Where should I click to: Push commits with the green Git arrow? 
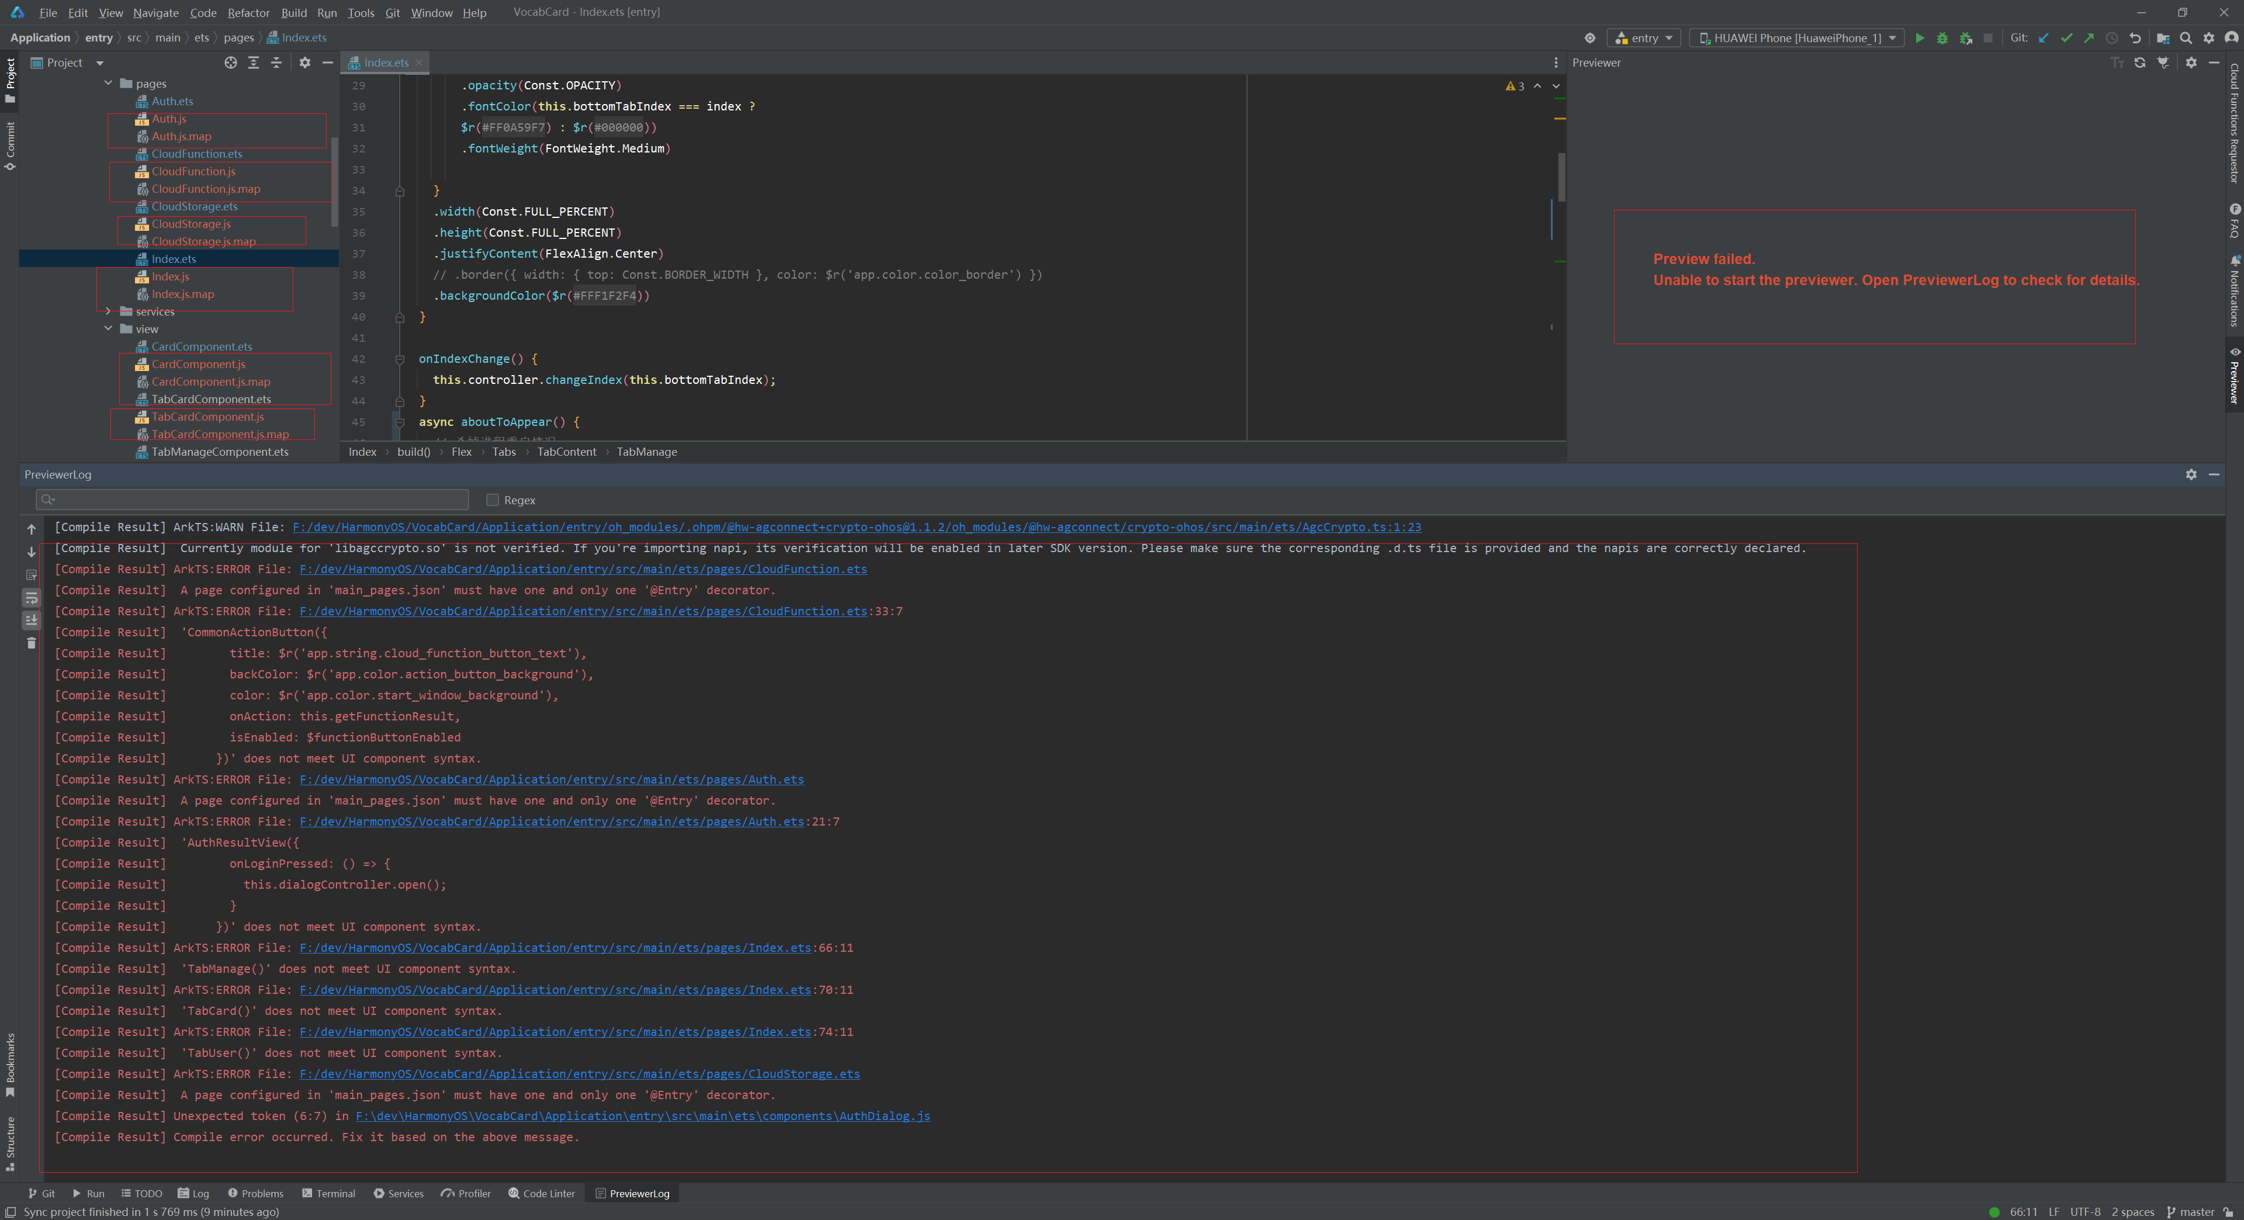click(x=2089, y=37)
